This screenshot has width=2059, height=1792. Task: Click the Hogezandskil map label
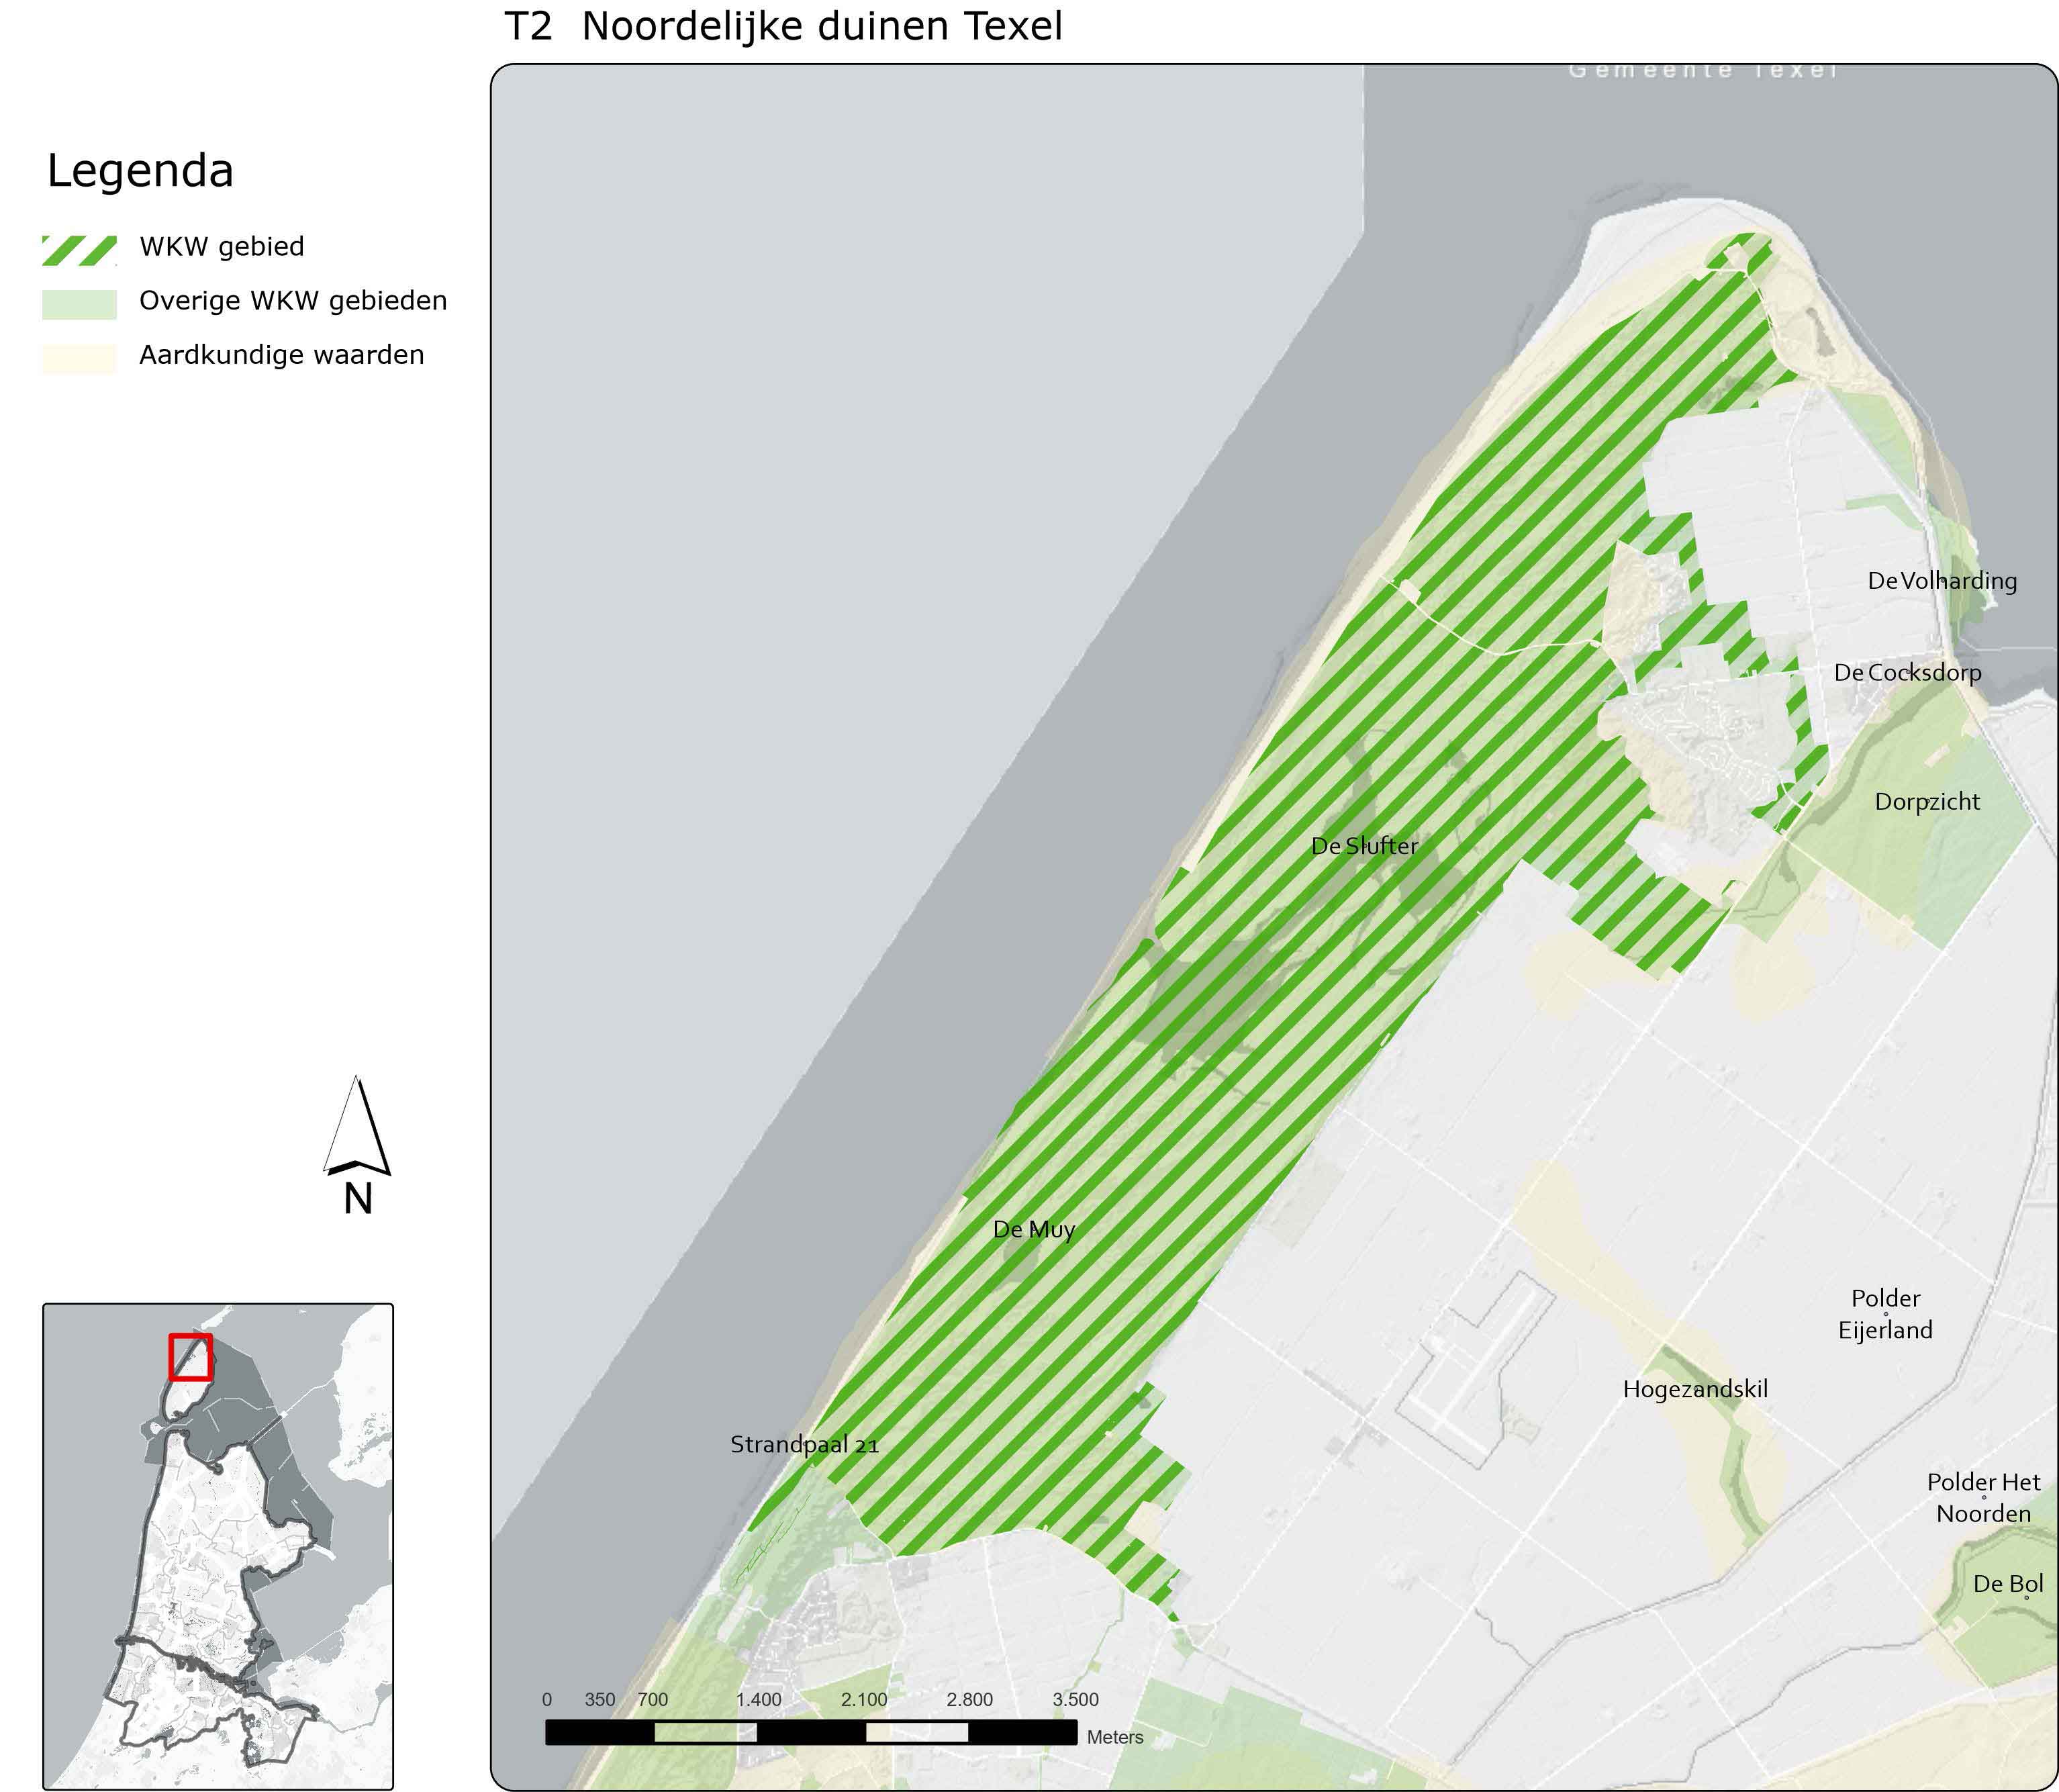(x=1695, y=1389)
